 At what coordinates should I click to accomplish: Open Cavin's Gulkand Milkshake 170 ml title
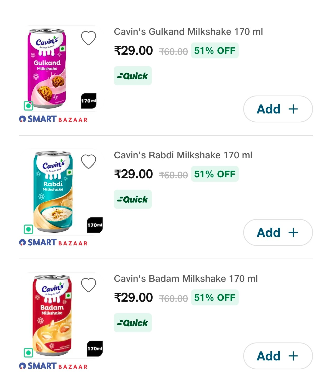click(x=188, y=32)
